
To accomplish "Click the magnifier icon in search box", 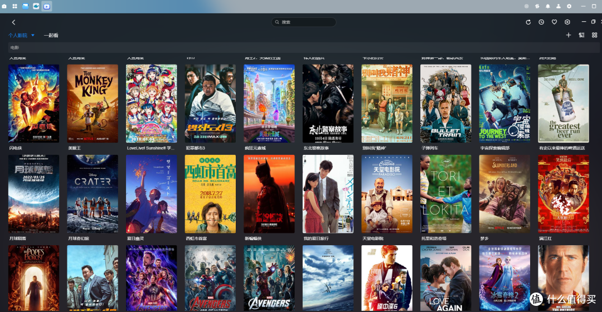I will (277, 22).
